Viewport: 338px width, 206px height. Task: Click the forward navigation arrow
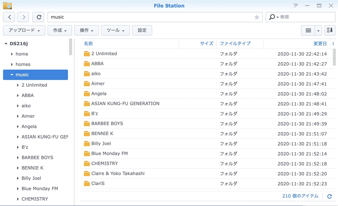tap(23, 17)
